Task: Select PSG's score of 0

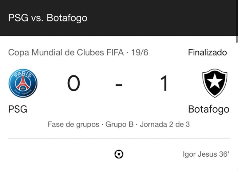Action: point(74,84)
